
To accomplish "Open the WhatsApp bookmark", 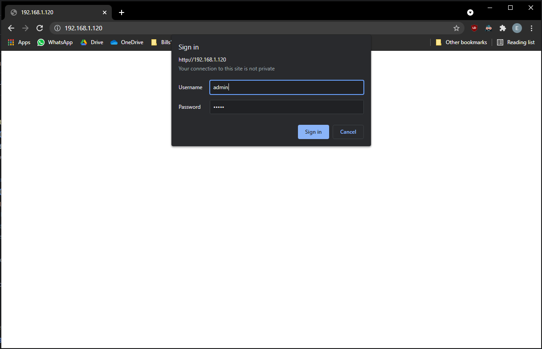I will click(x=55, y=42).
